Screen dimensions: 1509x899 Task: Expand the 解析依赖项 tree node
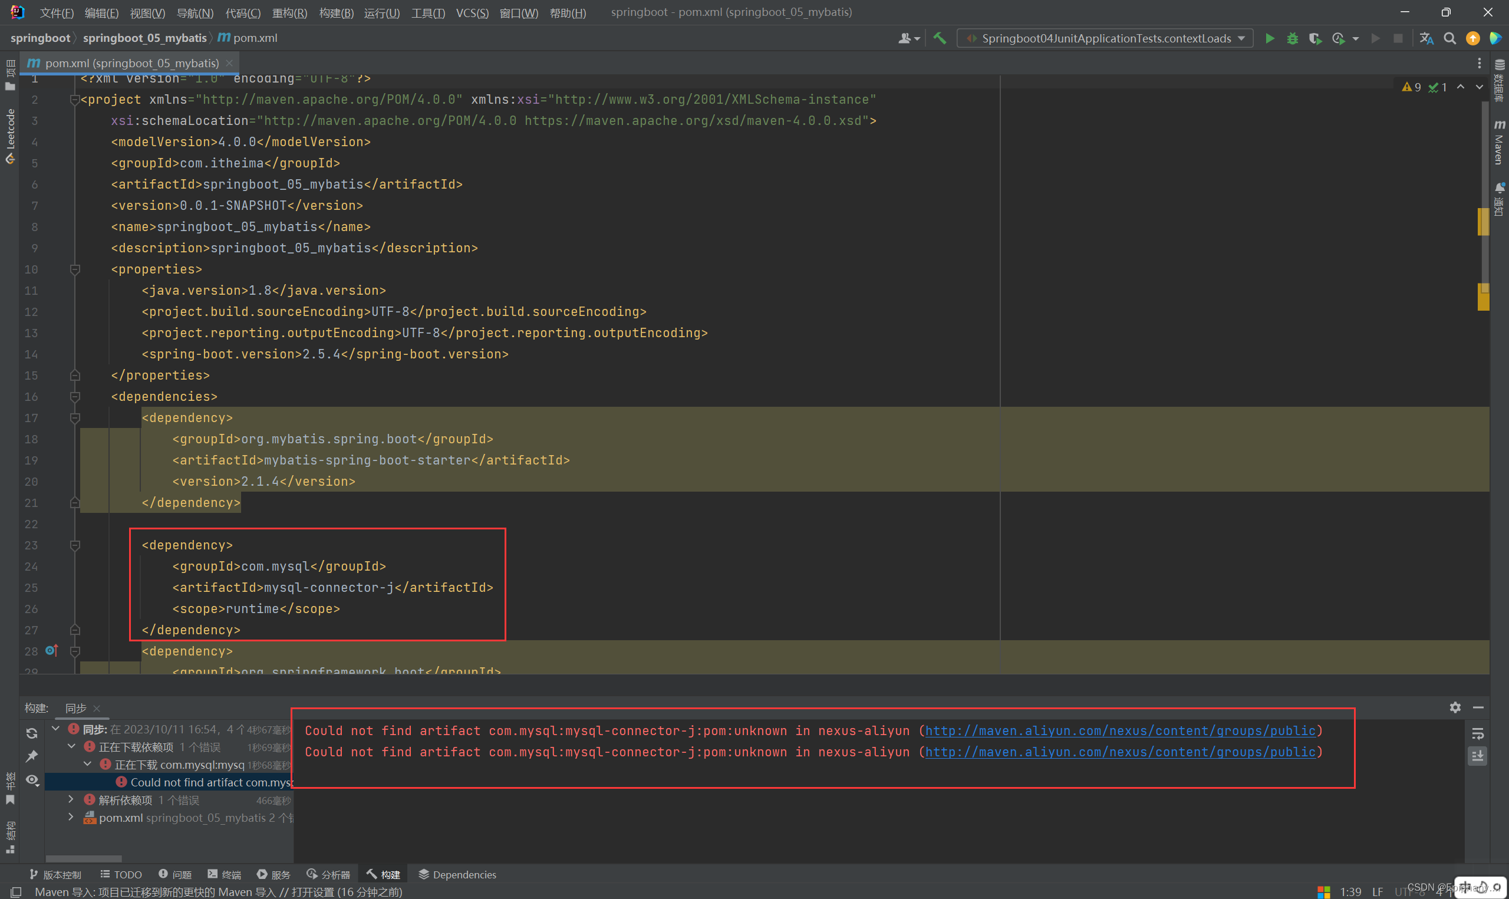click(71, 799)
